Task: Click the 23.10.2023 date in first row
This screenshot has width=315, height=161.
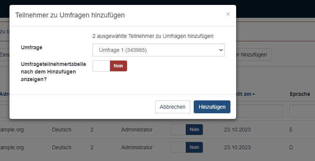Action: (x=237, y=130)
